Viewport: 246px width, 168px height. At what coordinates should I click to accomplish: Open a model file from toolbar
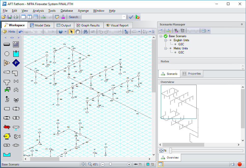pos(4,17)
